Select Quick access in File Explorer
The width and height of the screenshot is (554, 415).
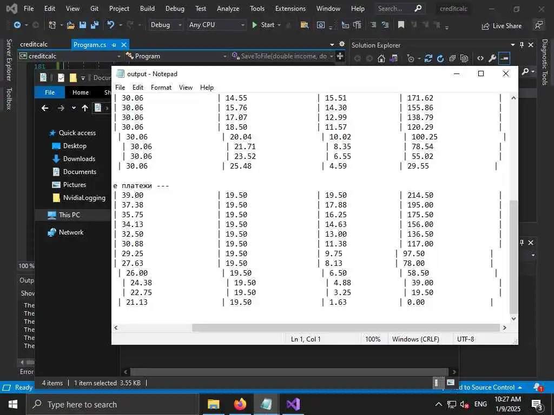coord(77,133)
